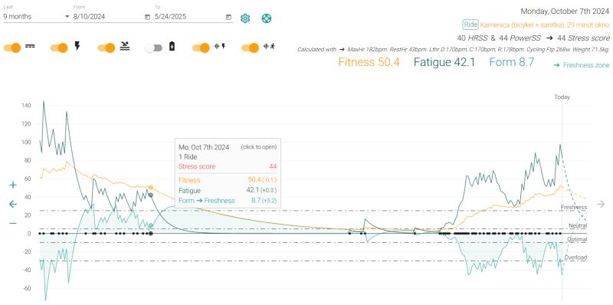Zoom out the chart with minus icon
This screenshot has height=305, width=613.
coord(13,223)
